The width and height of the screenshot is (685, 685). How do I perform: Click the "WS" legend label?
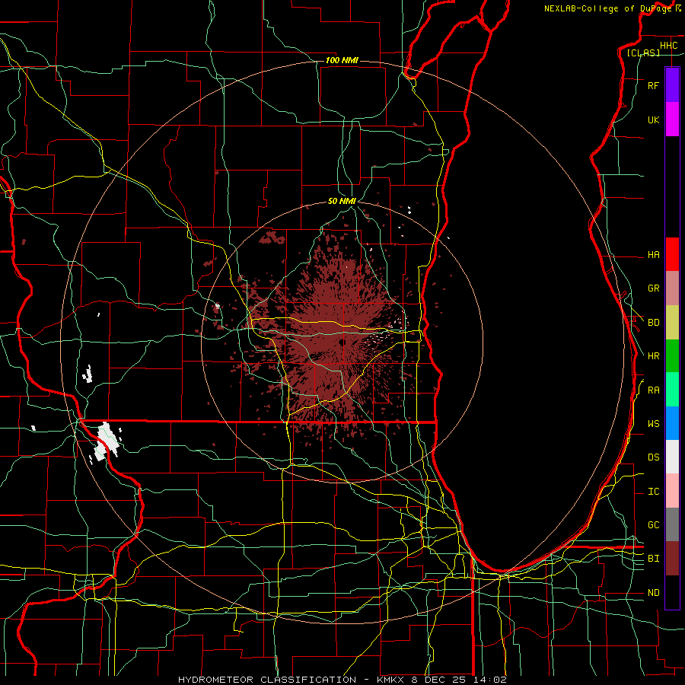[653, 424]
